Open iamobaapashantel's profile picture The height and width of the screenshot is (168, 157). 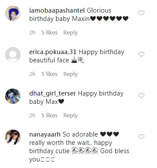13,14
